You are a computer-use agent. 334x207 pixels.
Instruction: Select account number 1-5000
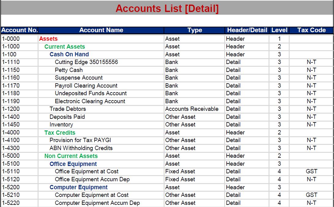[x=11, y=156]
